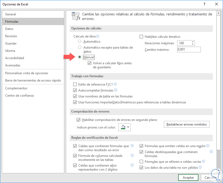The image size is (223, 183).
Task: Click info icon for Los datos de una tabla no son válidos
Action: (200, 167)
